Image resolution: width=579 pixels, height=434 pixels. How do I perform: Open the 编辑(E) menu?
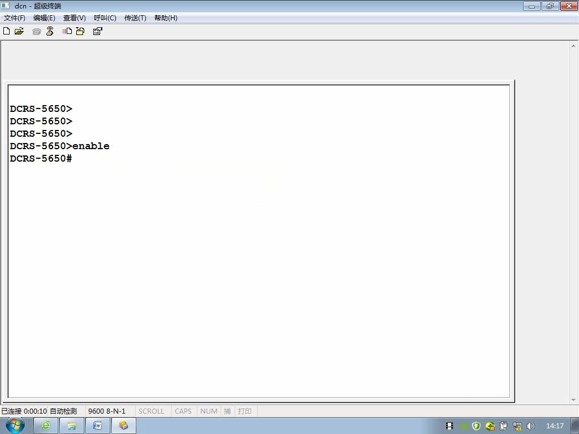point(44,18)
